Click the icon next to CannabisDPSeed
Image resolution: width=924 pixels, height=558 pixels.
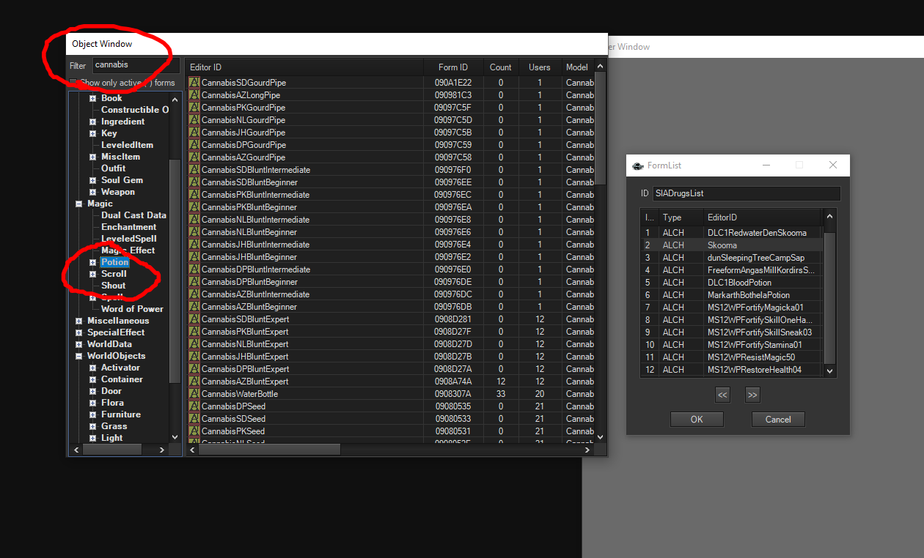point(194,406)
